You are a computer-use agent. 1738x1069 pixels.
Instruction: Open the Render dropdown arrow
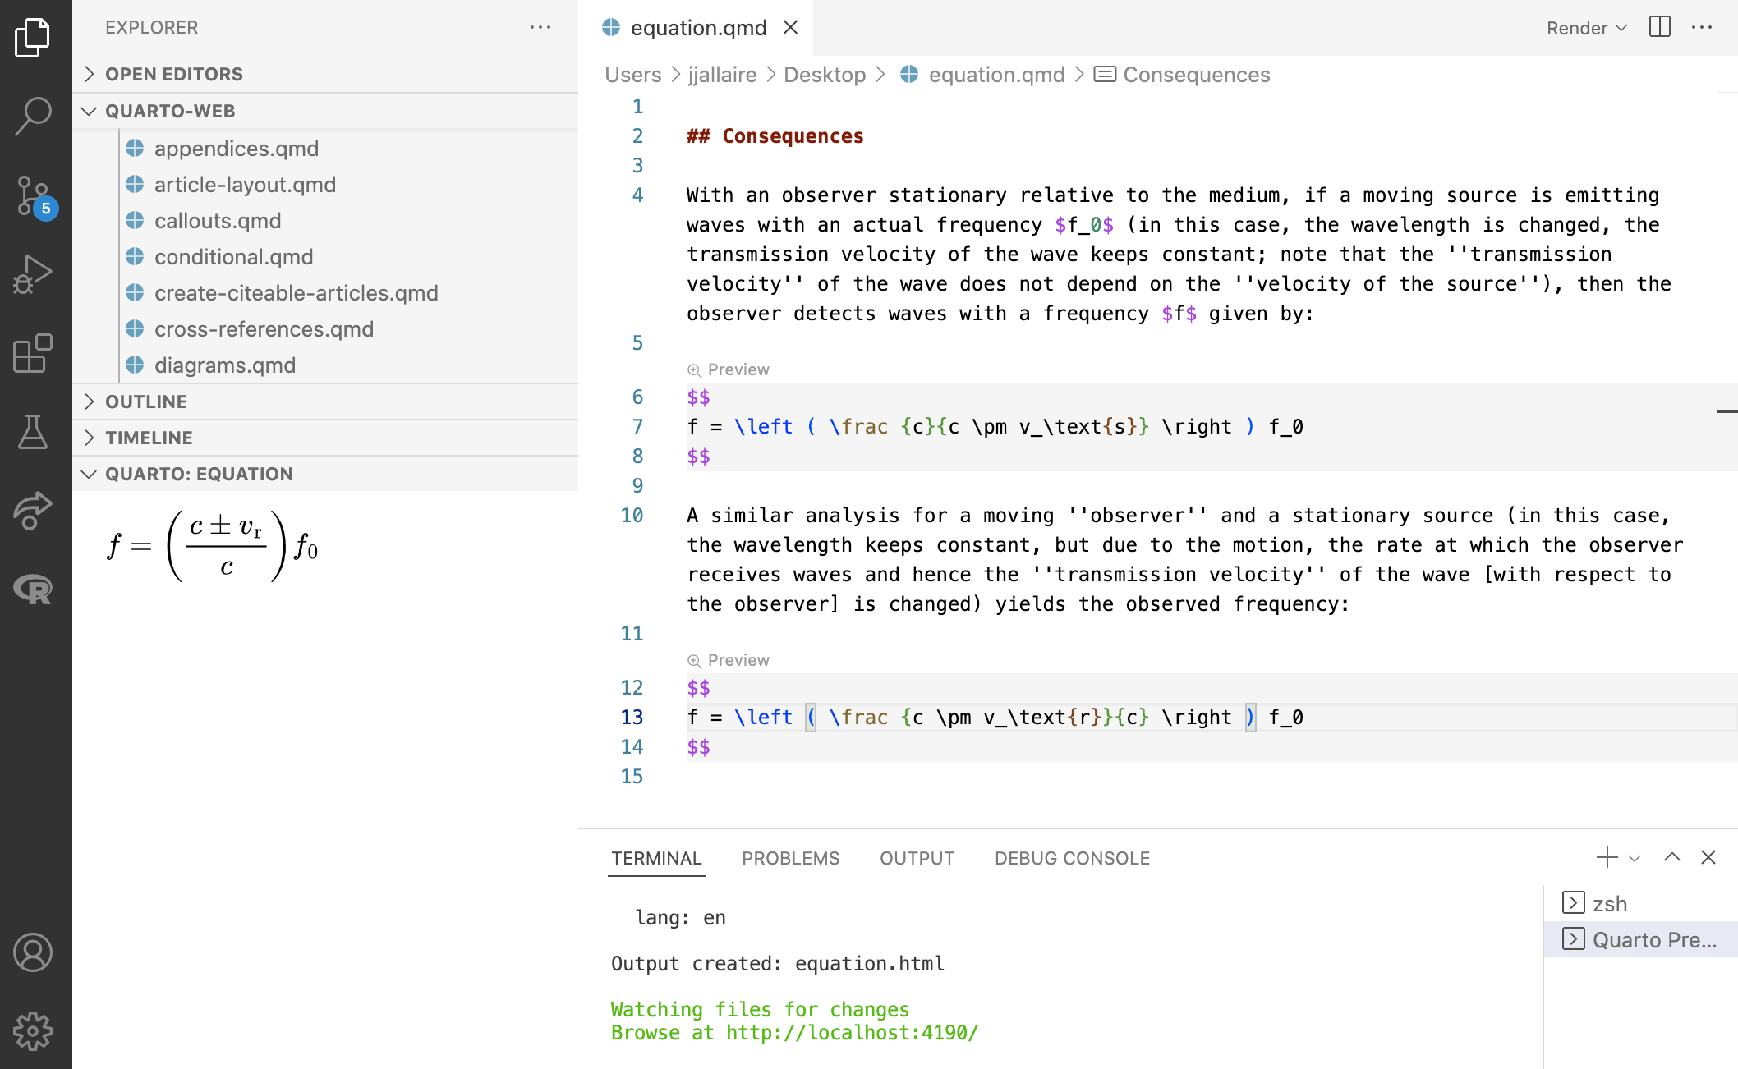click(x=1622, y=27)
